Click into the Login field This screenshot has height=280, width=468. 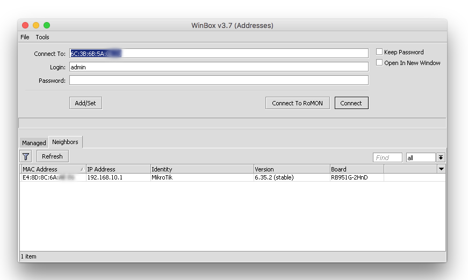point(219,67)
